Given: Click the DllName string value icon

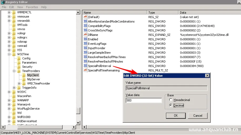Looking at the screenshot, I should click(85, 35).
